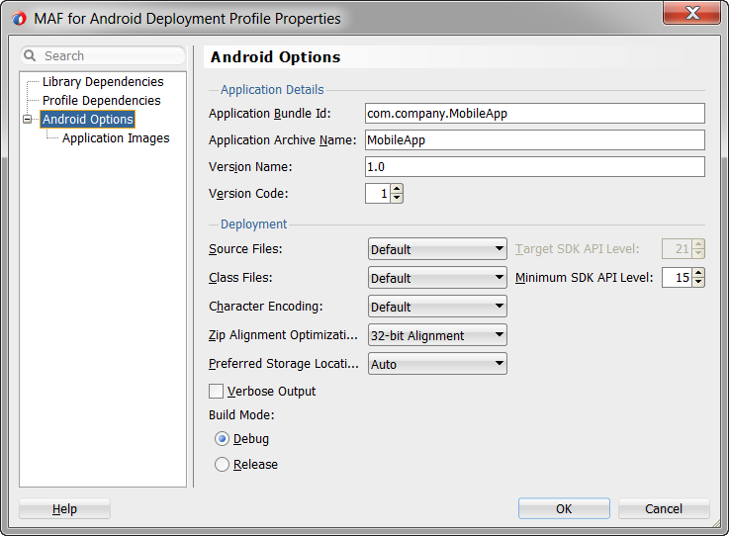This screenshot has height=536, width=729.
Task: Click the Application Details section heading
Action: coord(272,90)
